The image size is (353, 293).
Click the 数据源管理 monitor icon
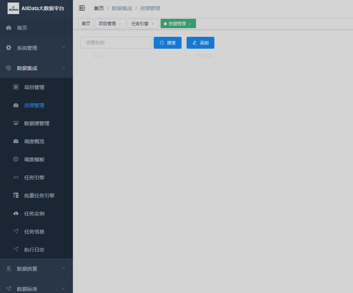point(16,123)
